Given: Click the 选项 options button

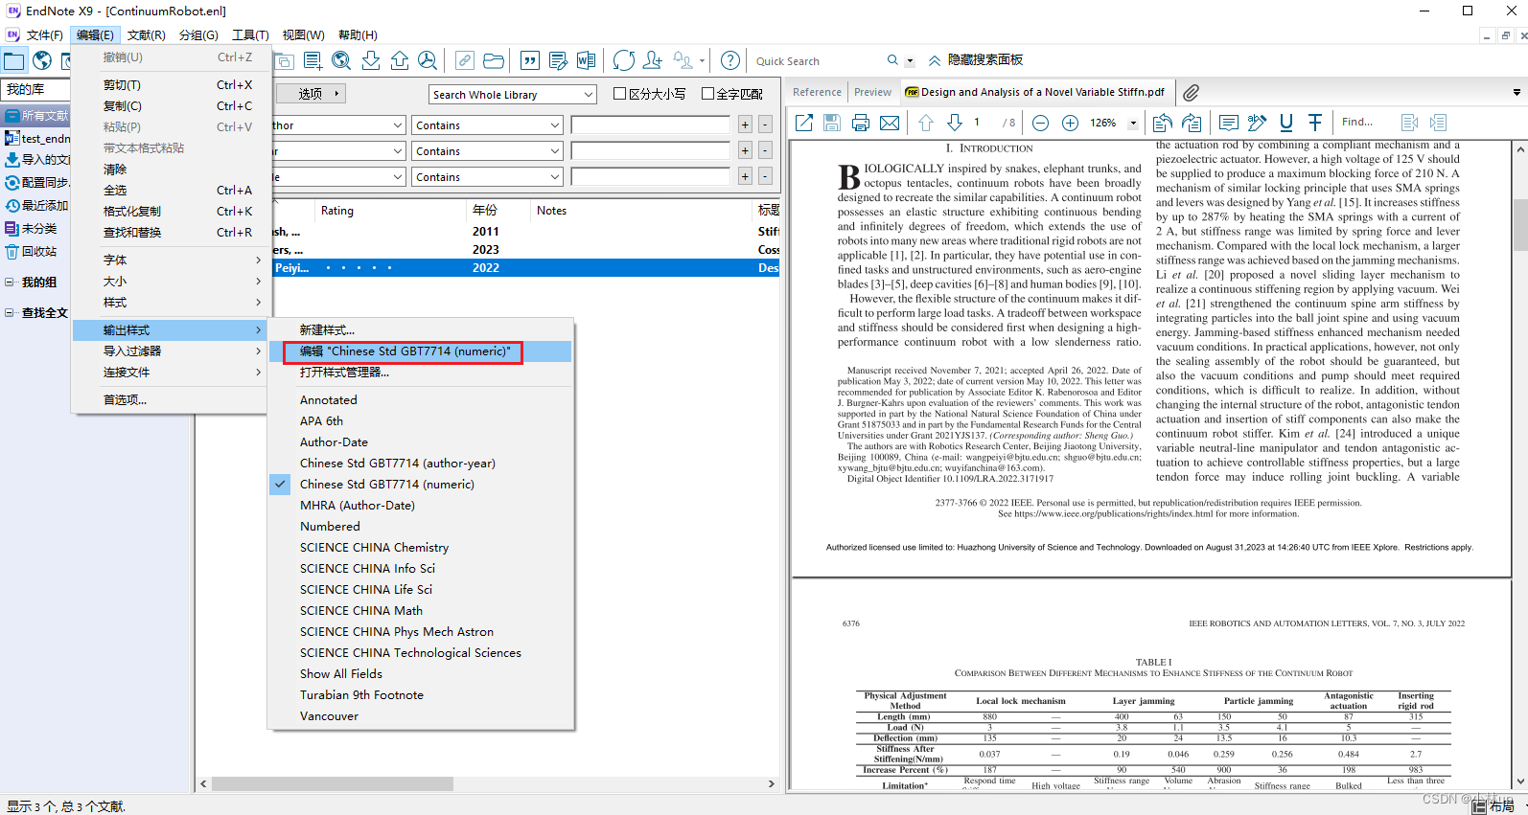Looking at the screenshot, I should [x=311, y=94].
